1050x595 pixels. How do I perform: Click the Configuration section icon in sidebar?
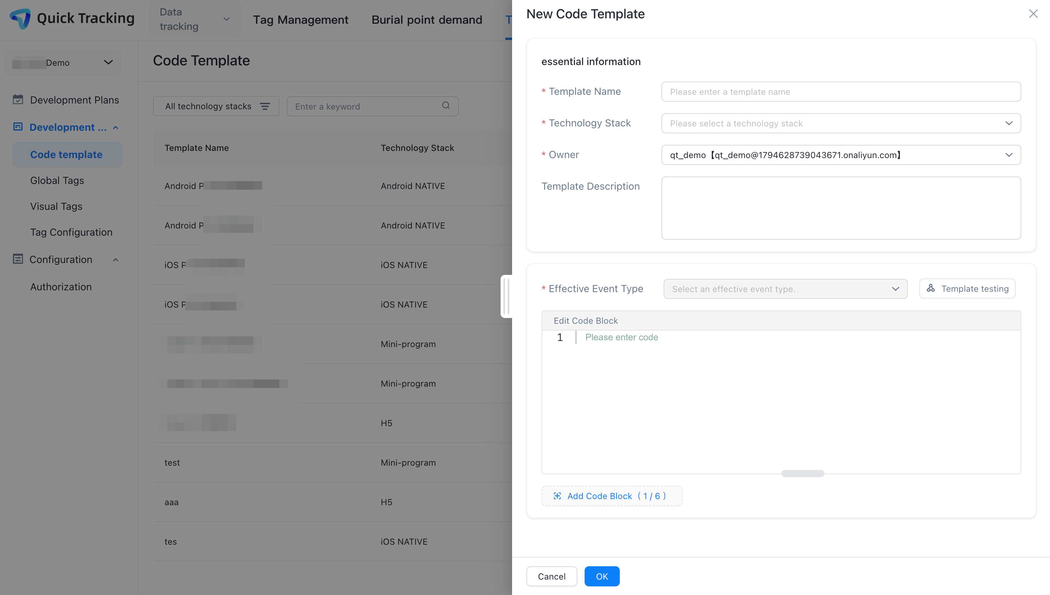(18, 259)
